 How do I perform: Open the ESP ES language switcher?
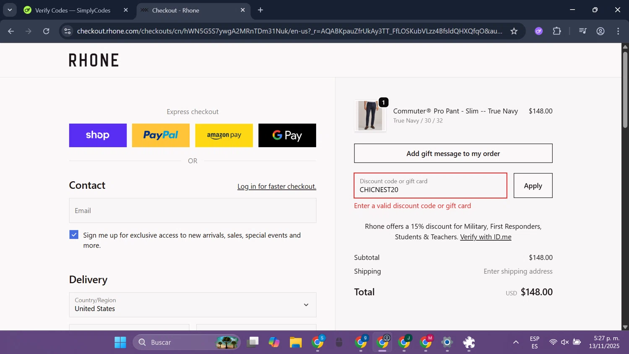click(x=535, y=343)
